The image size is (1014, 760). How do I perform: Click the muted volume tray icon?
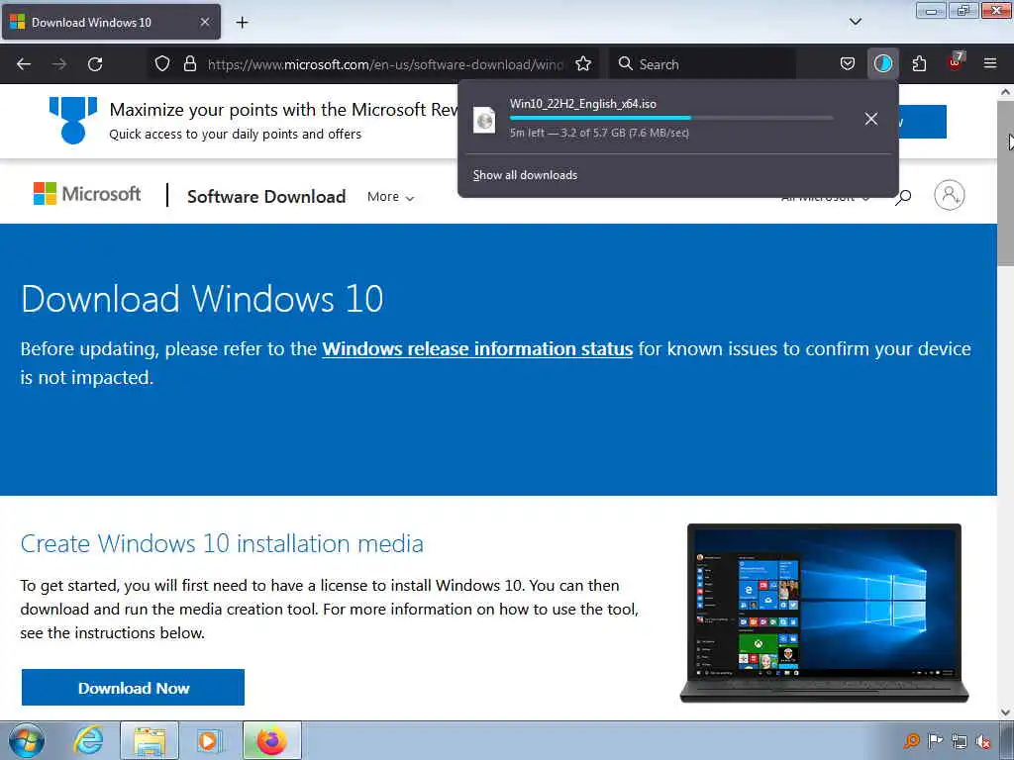pyautogui.click(x=983, y=741)
